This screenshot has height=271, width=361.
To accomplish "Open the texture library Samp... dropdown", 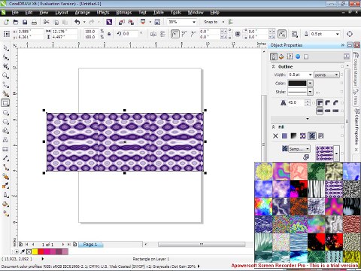I will (299, 149).
